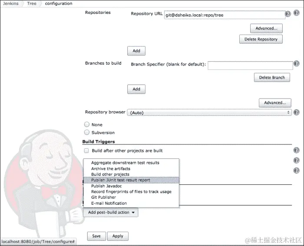This screenshot has width=304, height=246.
Task: Focus the Branch Specifier input field
Action: click(250, 66)
